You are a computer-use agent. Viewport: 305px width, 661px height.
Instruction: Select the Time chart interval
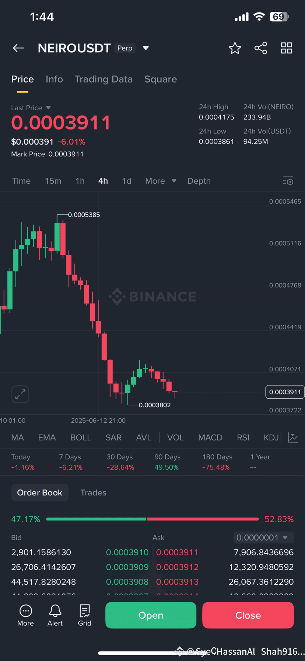click(21, 181)
